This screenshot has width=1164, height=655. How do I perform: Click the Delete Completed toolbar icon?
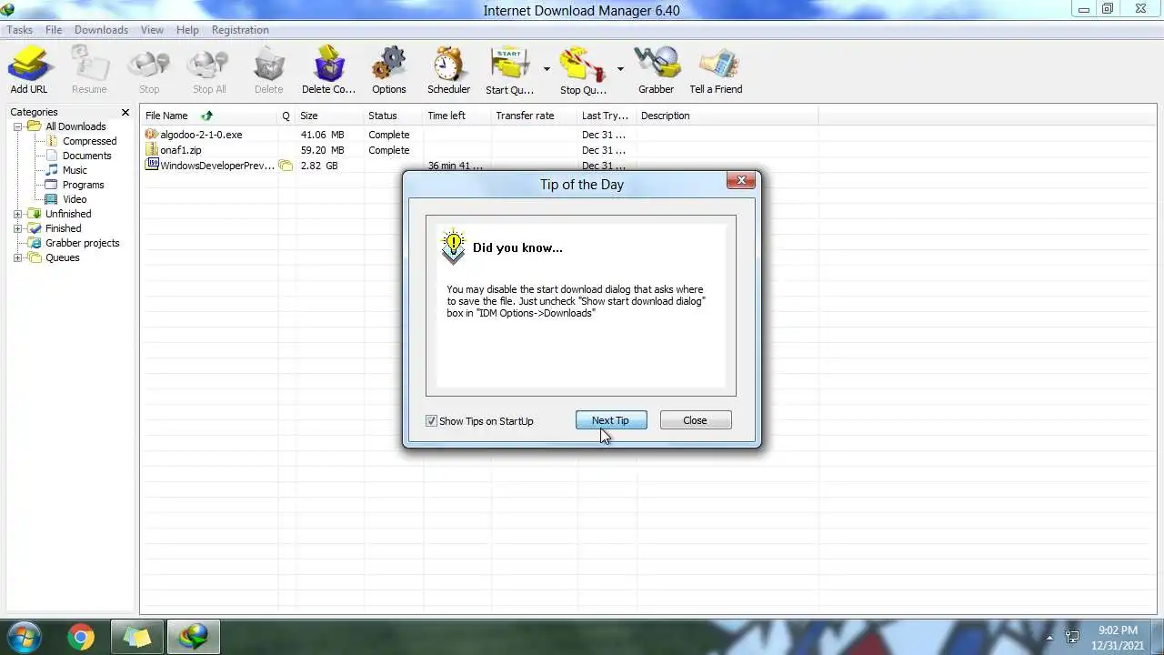click(x=328, y=70)
